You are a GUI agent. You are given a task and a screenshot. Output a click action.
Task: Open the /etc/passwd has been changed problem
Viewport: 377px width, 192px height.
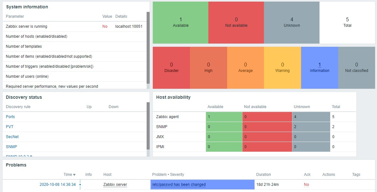[179, 185]
